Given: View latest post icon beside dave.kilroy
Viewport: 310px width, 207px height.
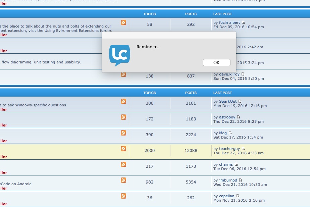Looking at the screenshot, I should pyautogui.click(x=243, y=74).
